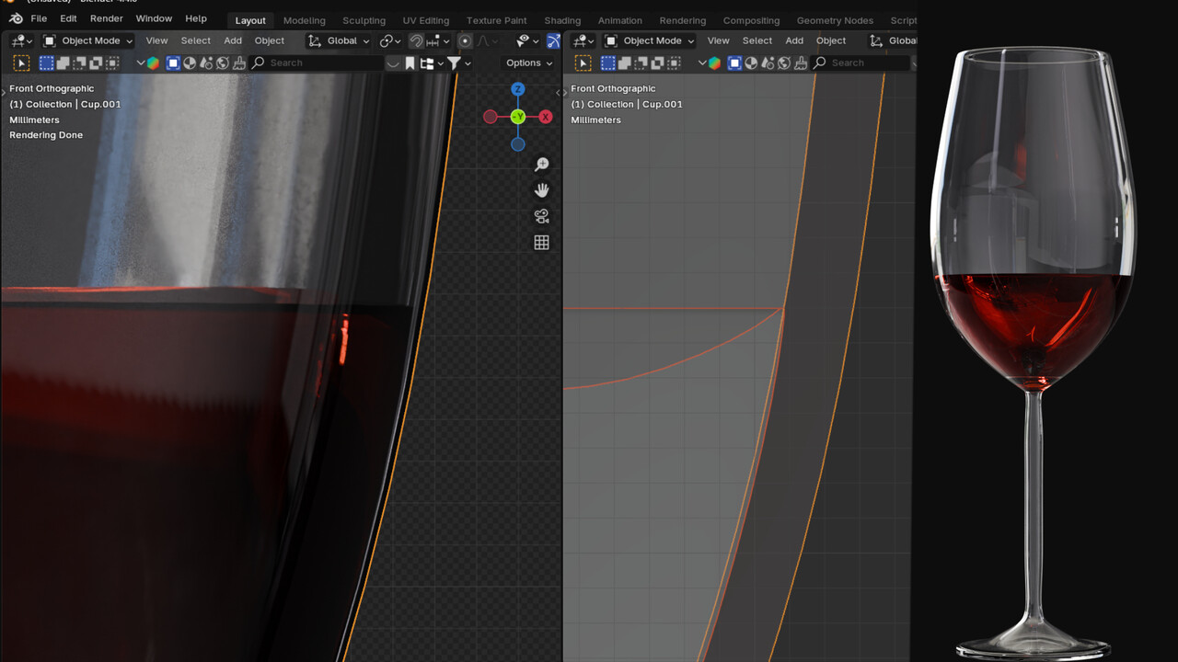Toggle gizmo display button in left viewport
This screenshot has height=662, width=1178.
553,40
